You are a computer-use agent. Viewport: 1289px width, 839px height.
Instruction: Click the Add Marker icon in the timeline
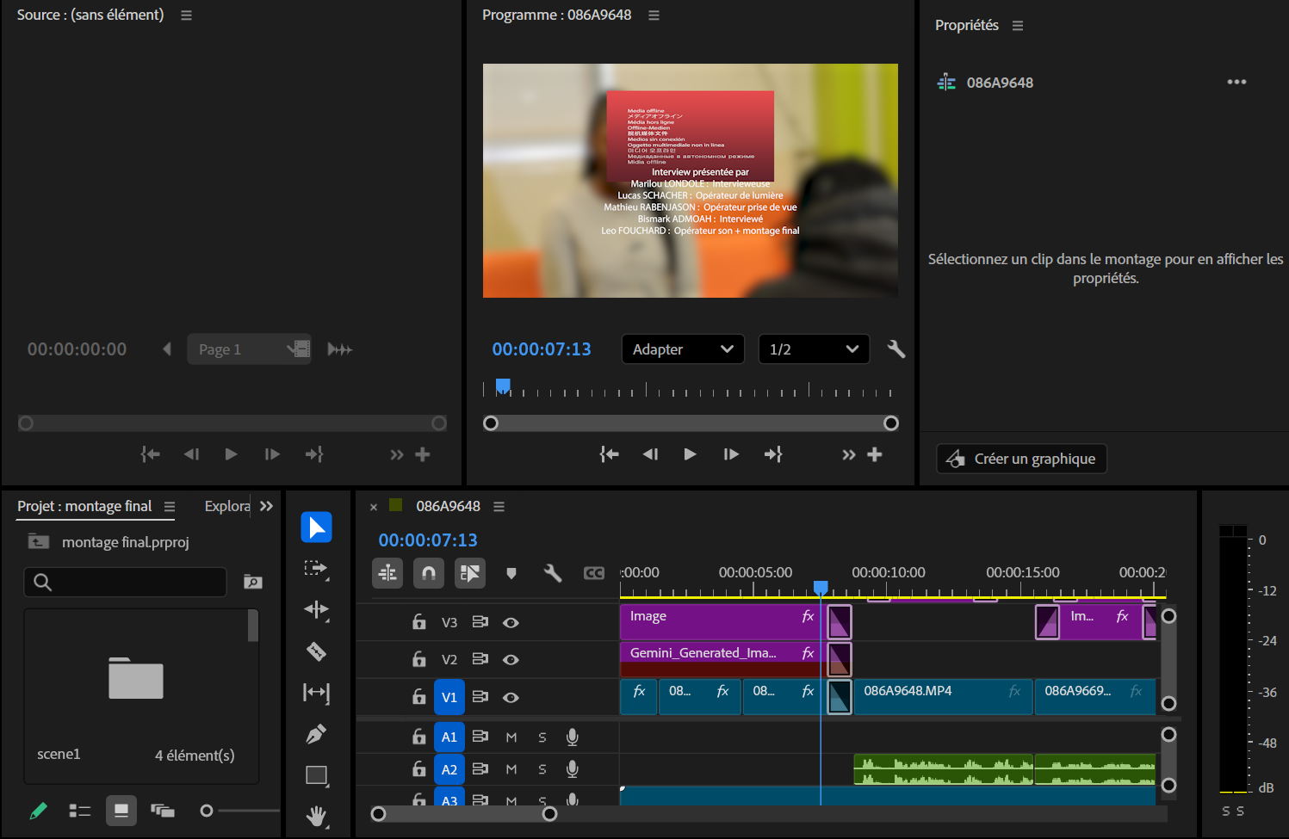[511, 572]
